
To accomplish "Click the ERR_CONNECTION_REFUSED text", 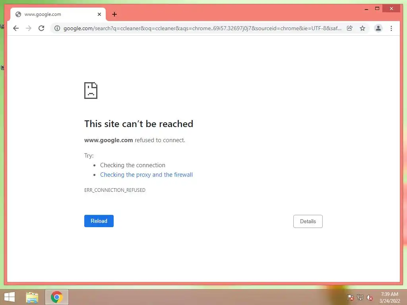I will [115, 190].
